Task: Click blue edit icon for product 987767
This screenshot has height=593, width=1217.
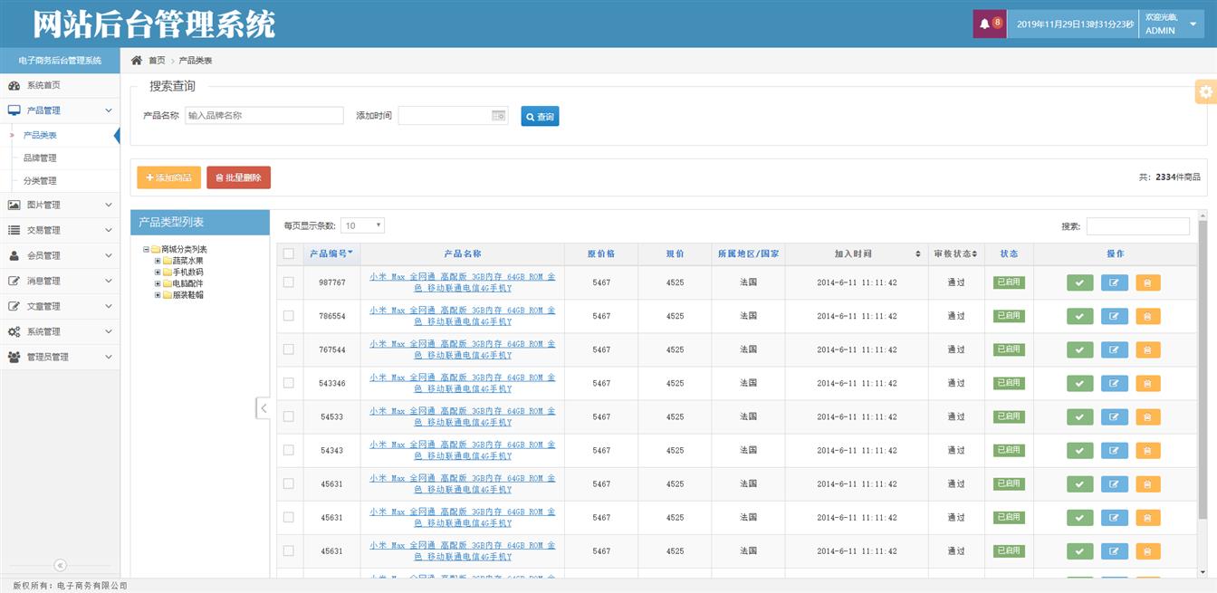Action: (x=1114, y=282)
